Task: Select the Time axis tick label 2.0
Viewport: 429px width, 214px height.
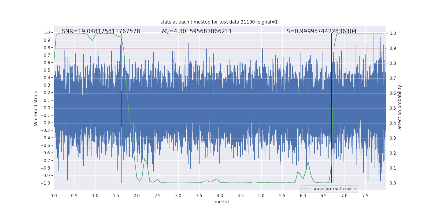Action: tap(137, 196)
